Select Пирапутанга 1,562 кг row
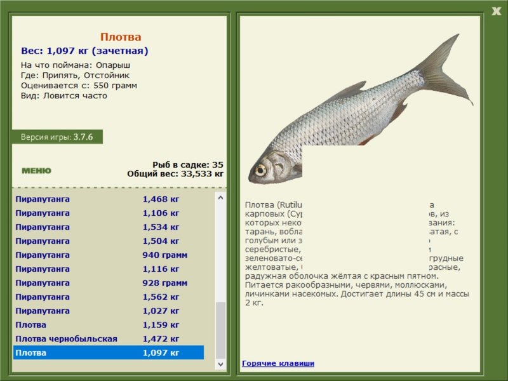Screen dimensions: 508x381 109,297
